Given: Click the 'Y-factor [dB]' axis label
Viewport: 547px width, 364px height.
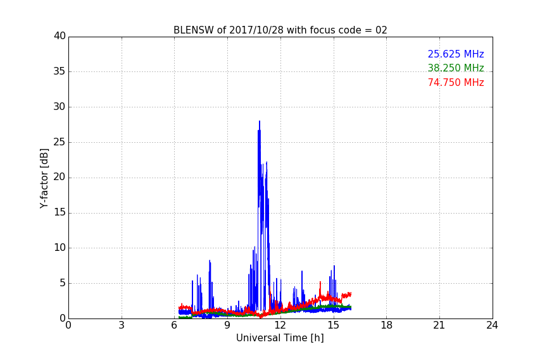Looking at the screenshot, I should [x=44, y=178].
